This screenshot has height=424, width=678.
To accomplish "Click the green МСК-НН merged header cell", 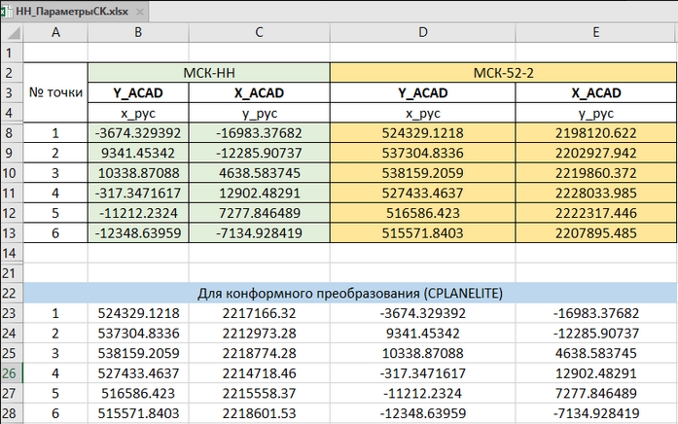I will pos(209,74).
